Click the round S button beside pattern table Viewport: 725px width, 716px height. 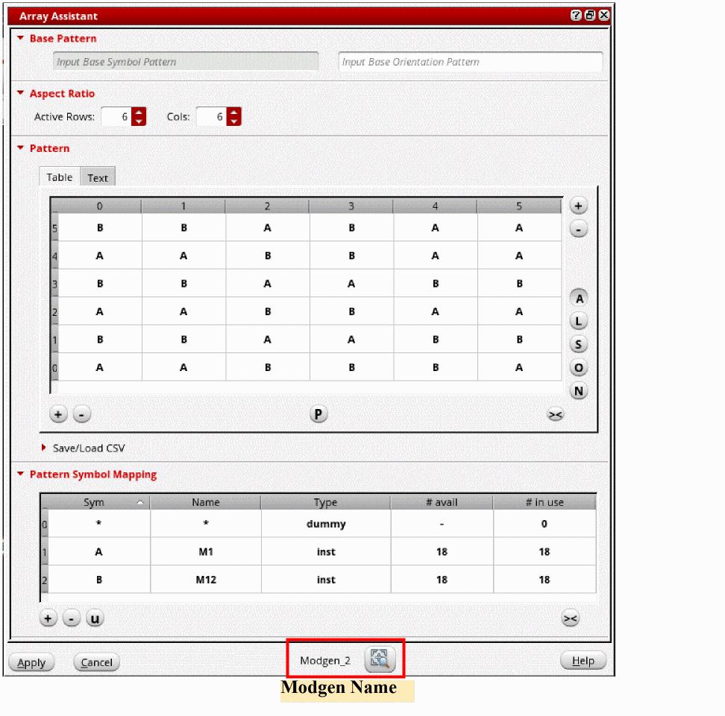578,345
